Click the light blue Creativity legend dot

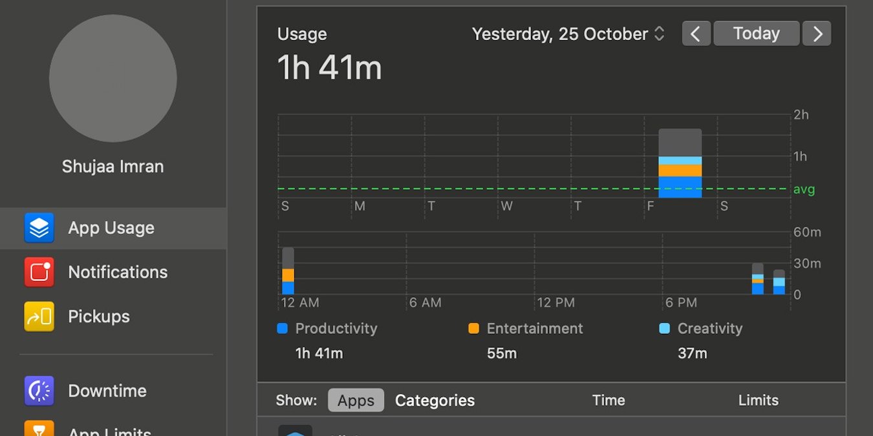665,329
